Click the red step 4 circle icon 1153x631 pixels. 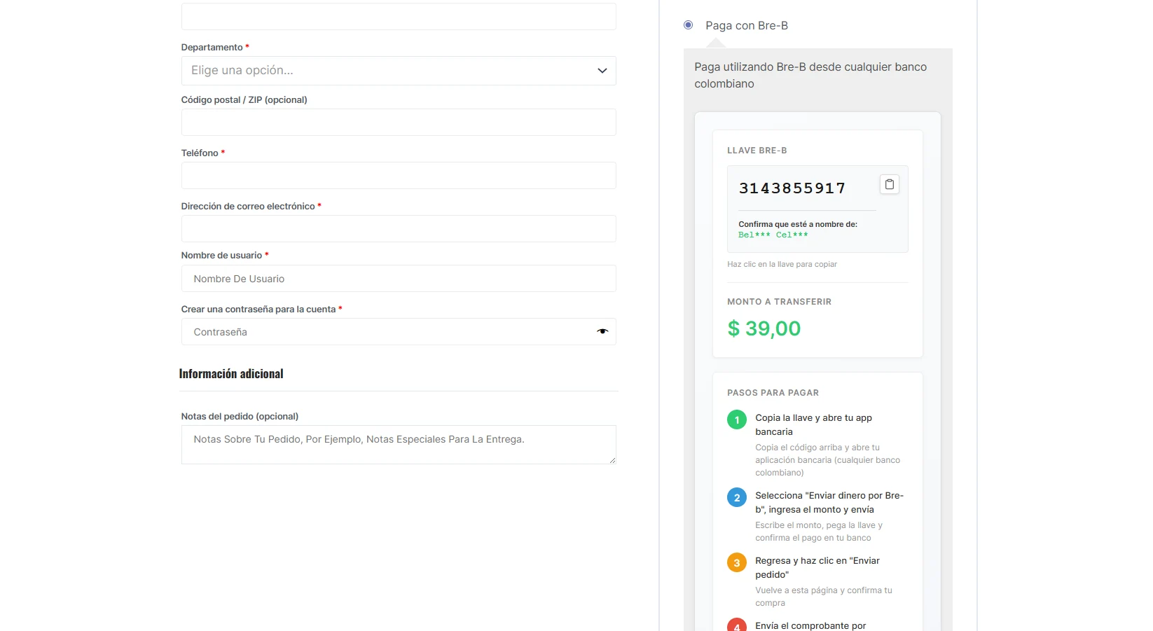tap(736, 625)
